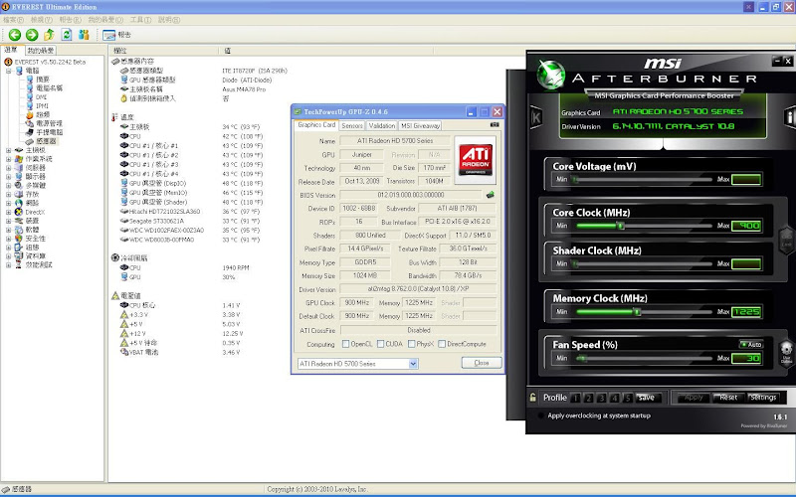Switch to the Validation tab in GPU-Z
The width and height of the screenshot is (796, 497).
[382, 126]
